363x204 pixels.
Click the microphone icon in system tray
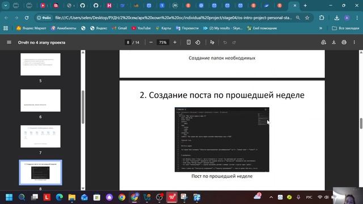tap(298, 197)
